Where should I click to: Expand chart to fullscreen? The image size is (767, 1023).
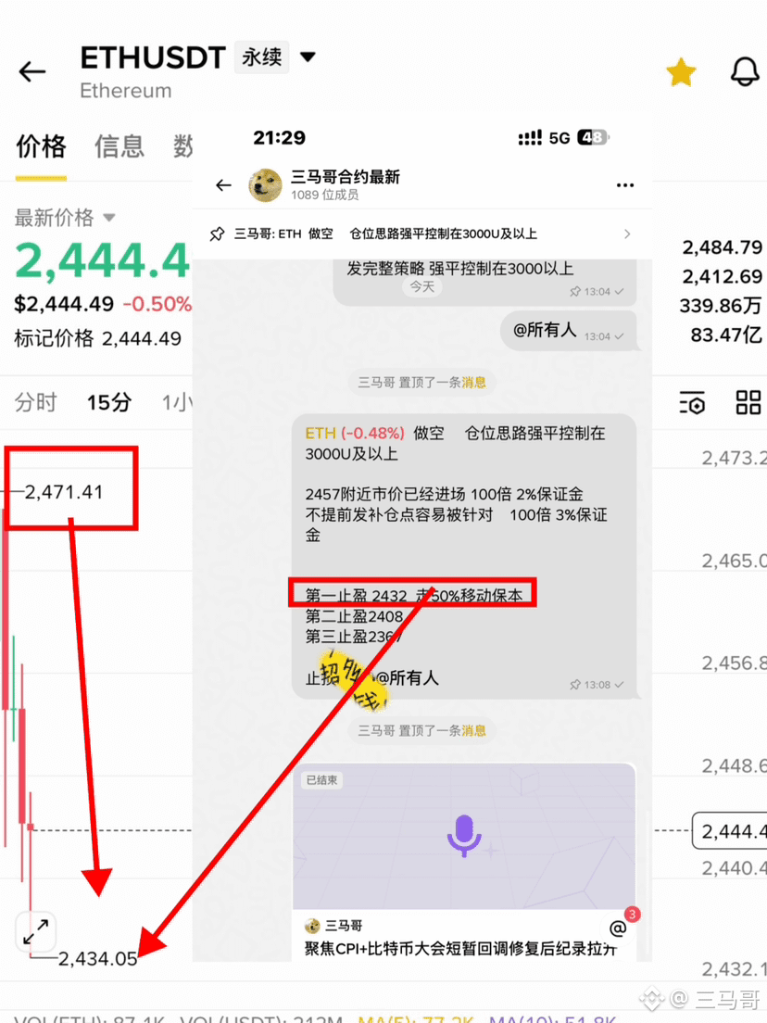click(35, 931)
